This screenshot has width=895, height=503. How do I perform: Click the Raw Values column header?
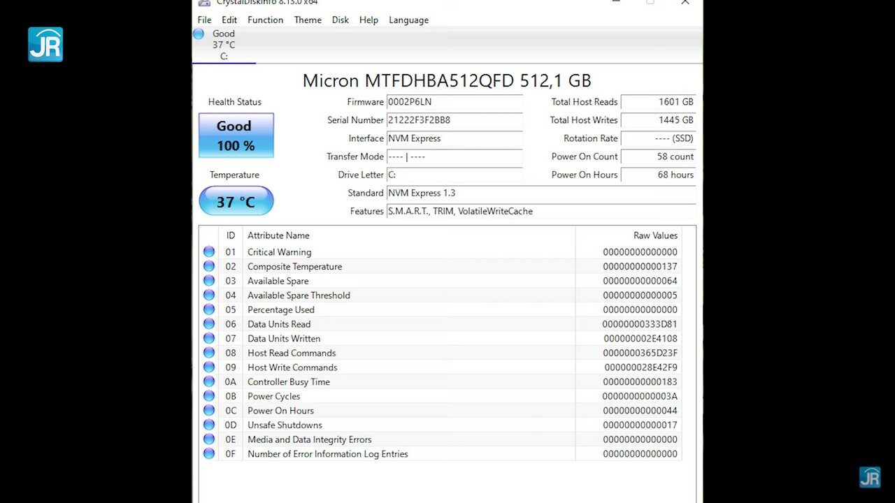tap(654, 235)
